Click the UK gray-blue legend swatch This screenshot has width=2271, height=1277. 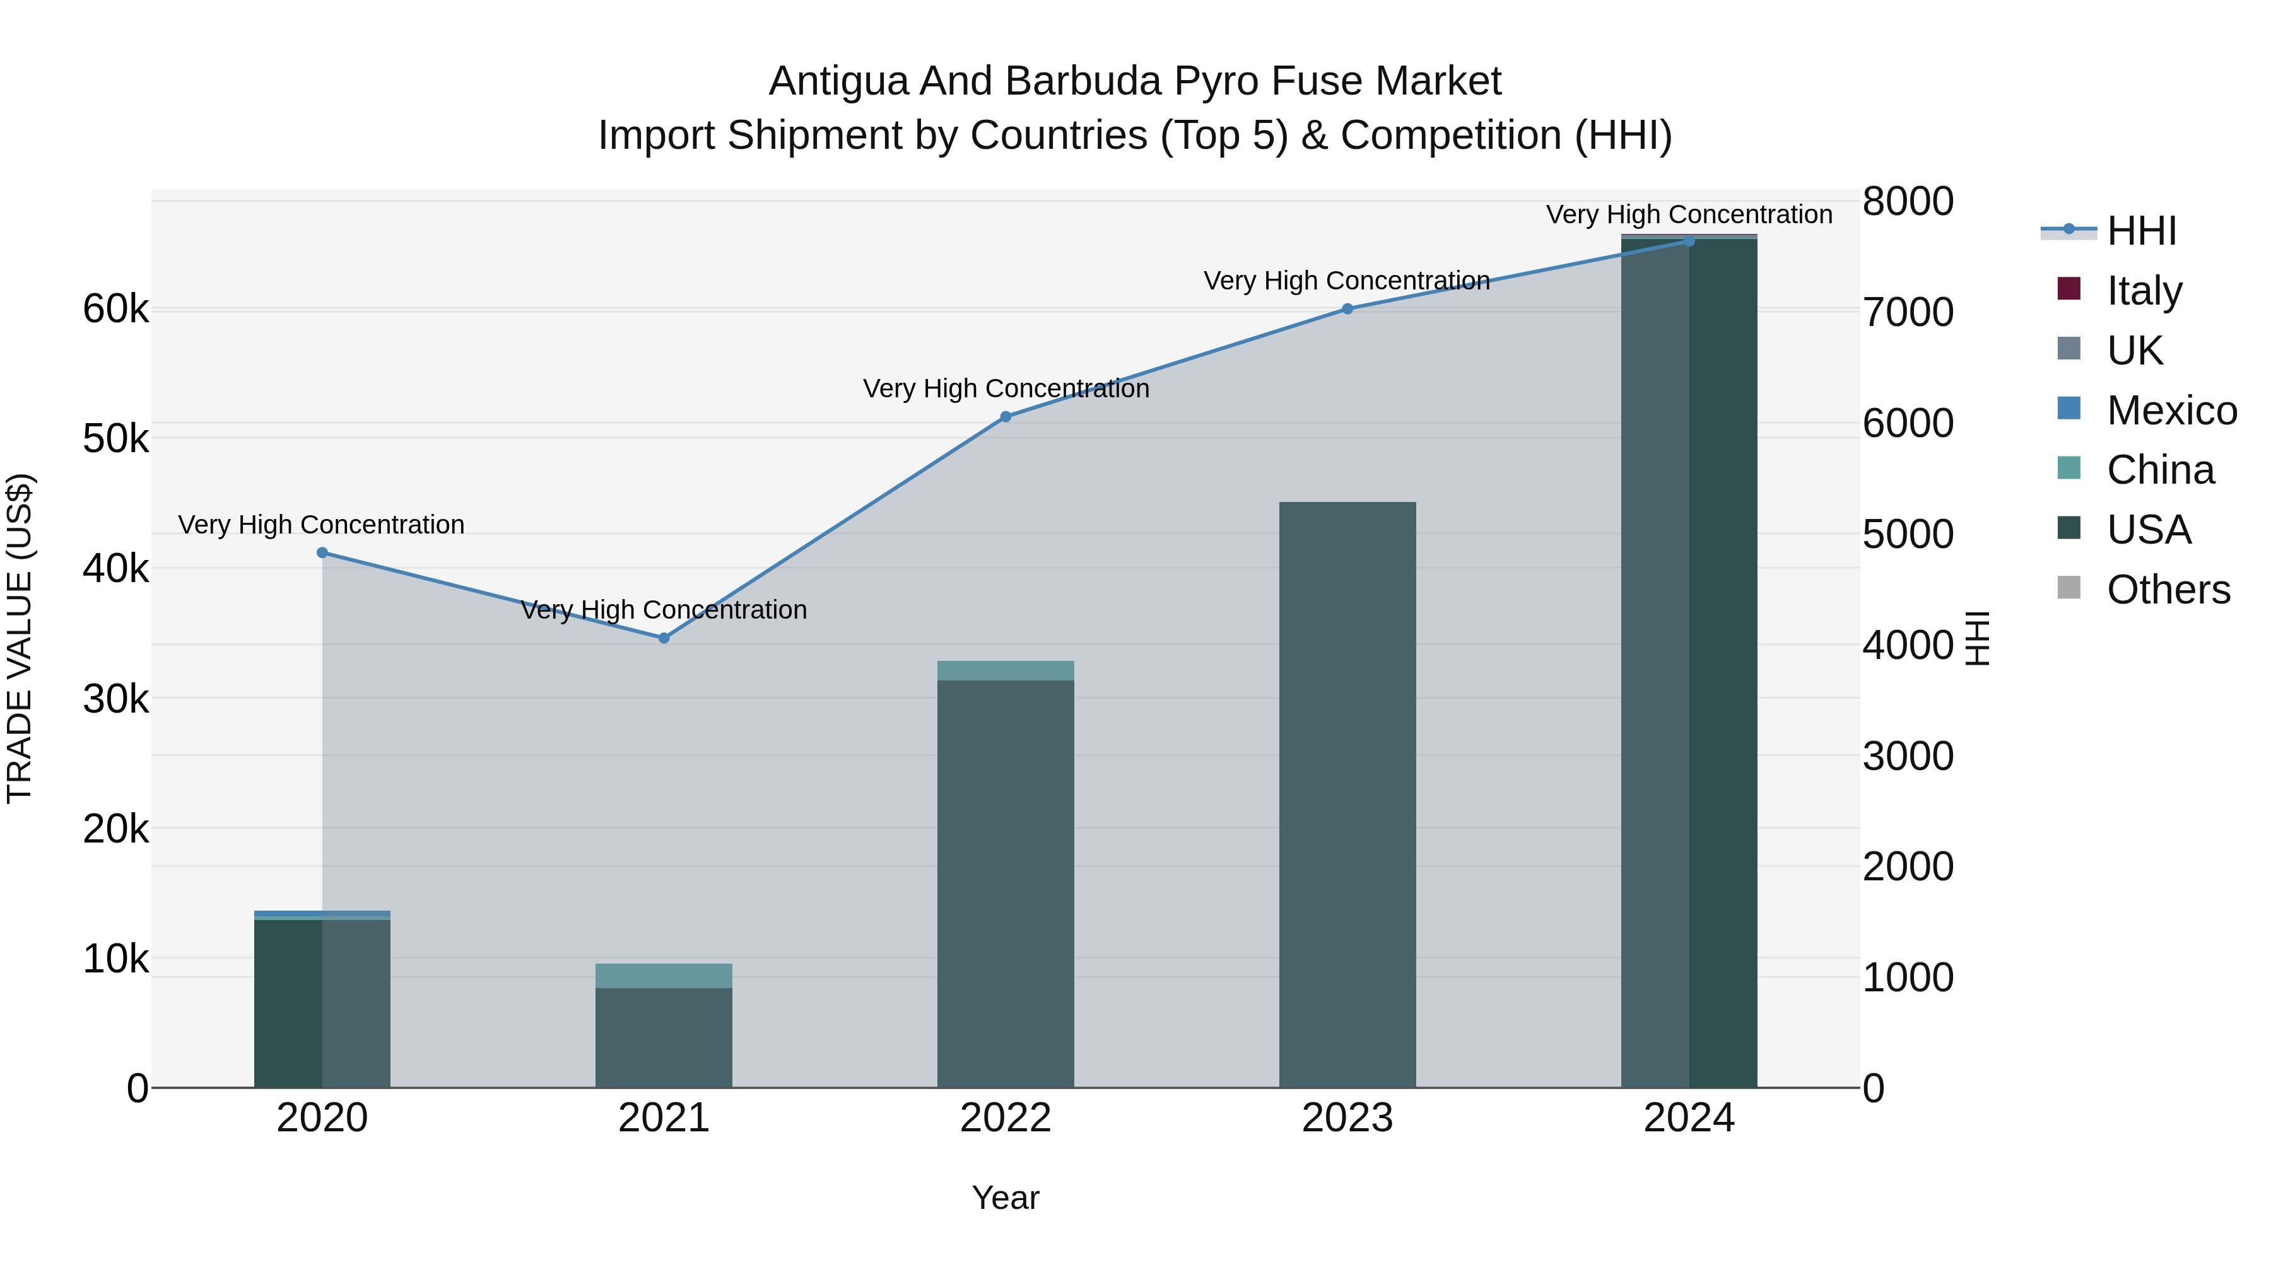click(x=2069, y=348)
